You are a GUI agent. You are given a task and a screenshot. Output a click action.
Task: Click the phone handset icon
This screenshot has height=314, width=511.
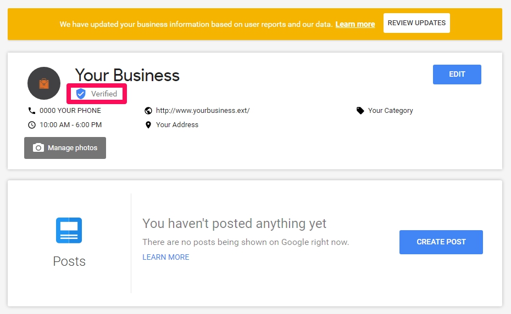point(32,111)
